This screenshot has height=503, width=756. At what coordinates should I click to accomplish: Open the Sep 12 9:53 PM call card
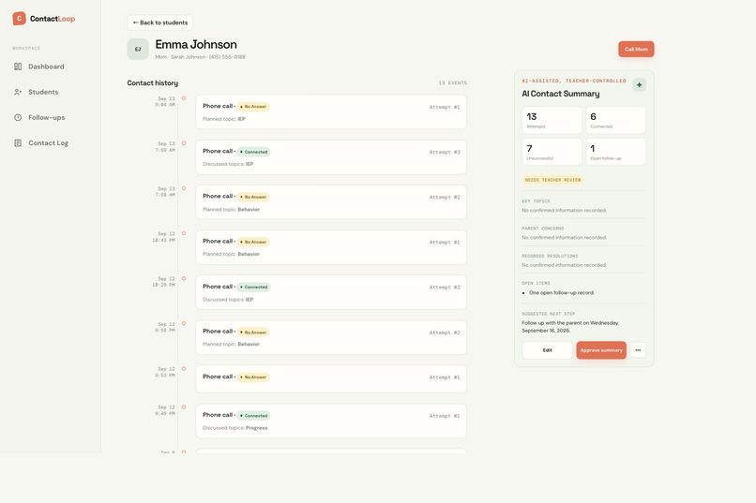point(331,378)
